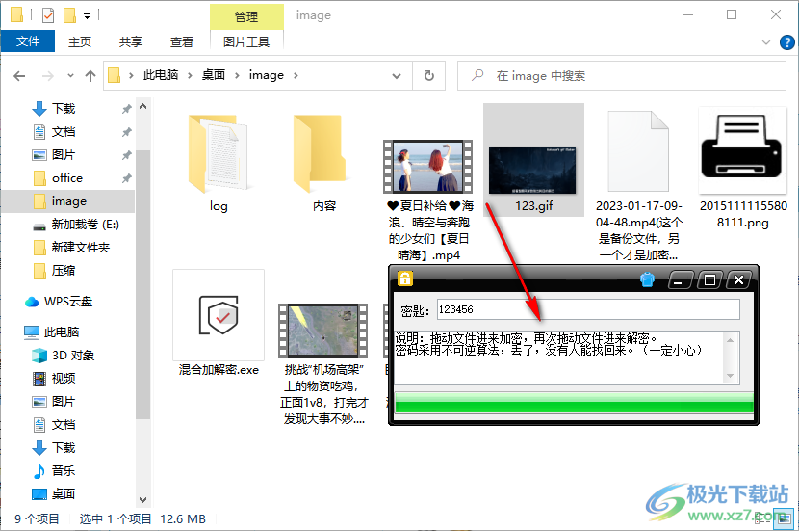This screenshot has width=799, height=531.
Task: Click the pin icon beside 下载
Action: coord(126,109)
